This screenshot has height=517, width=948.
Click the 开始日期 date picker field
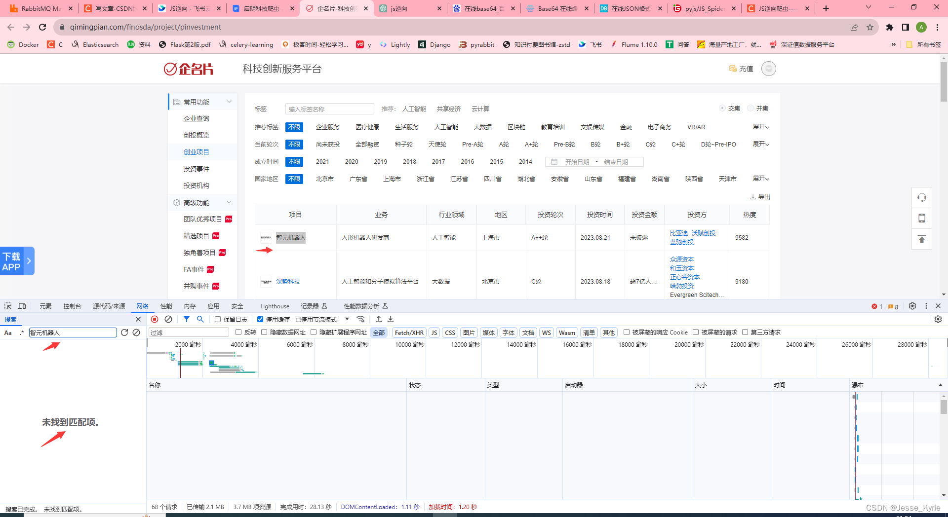(577, 162)
